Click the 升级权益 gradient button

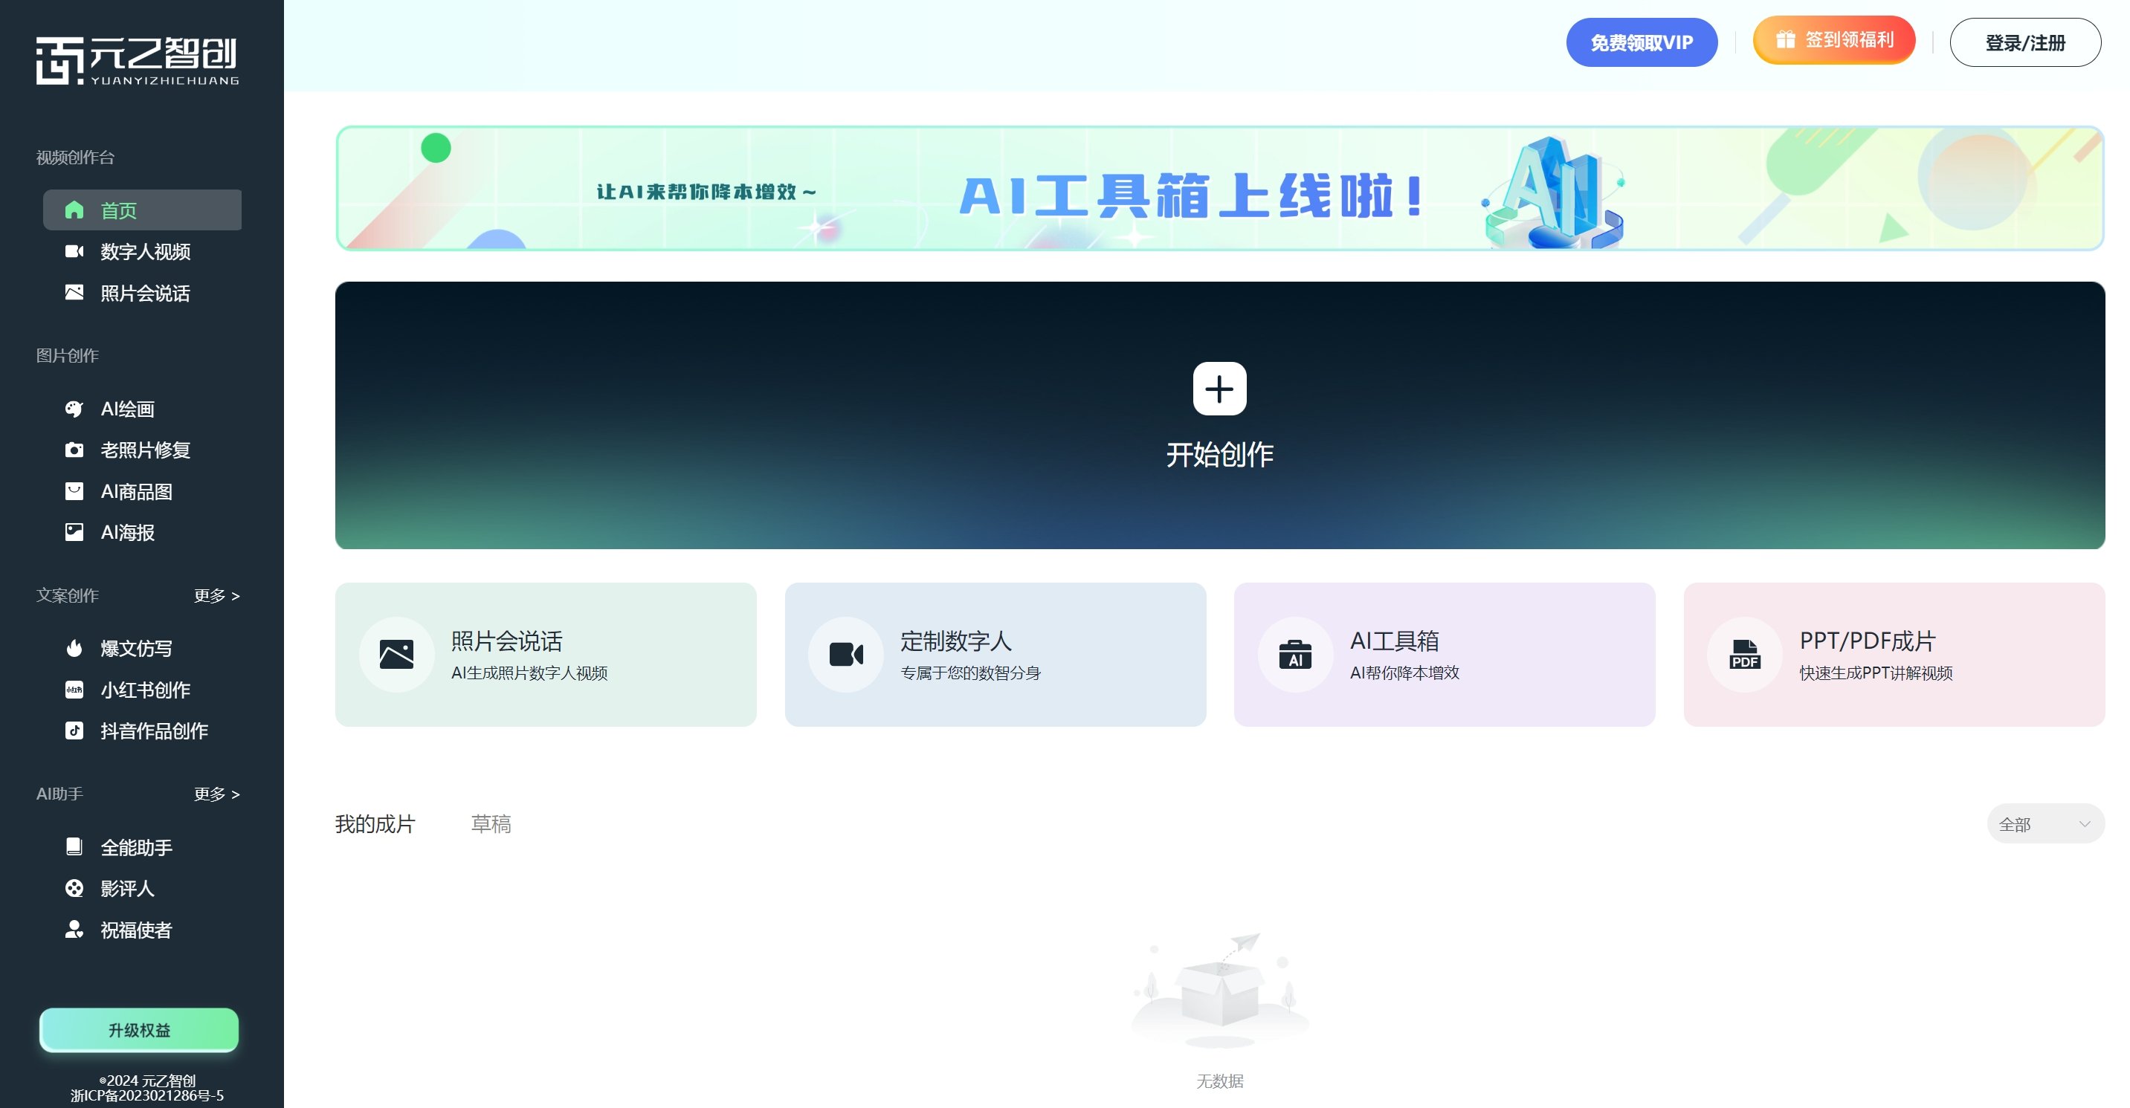(138, 1029)
